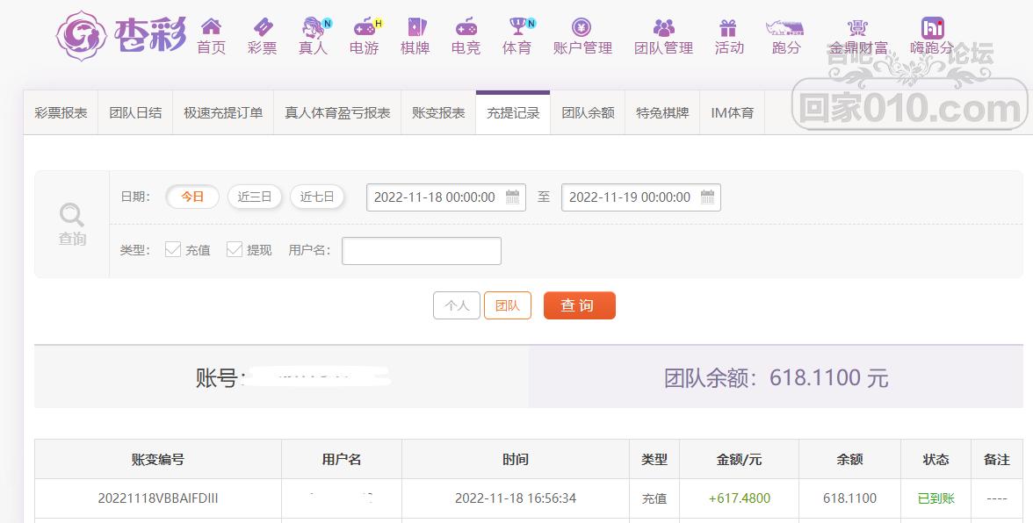Click the 用户名 input field
This screenshot has width=1033, height=523.
click(422, 251)
